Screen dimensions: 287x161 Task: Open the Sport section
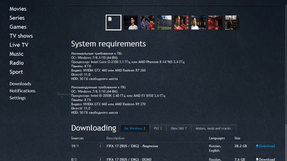click(x=16, y=72)
